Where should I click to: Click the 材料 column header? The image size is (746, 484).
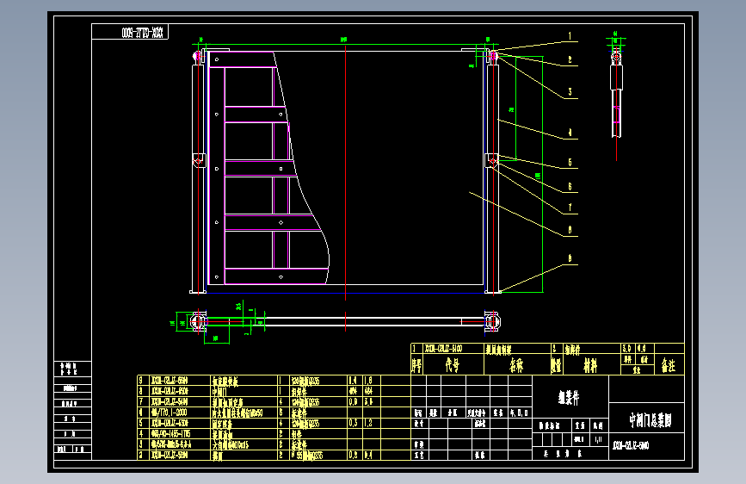pos(590,365)
